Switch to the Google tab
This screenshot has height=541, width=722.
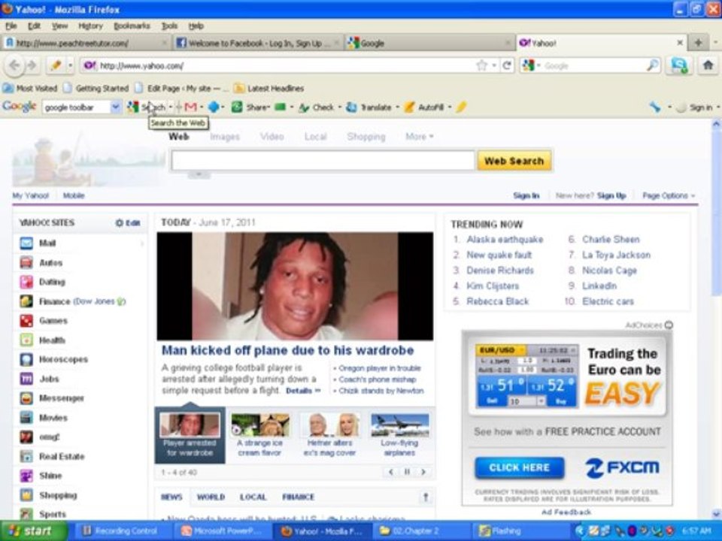429,43
